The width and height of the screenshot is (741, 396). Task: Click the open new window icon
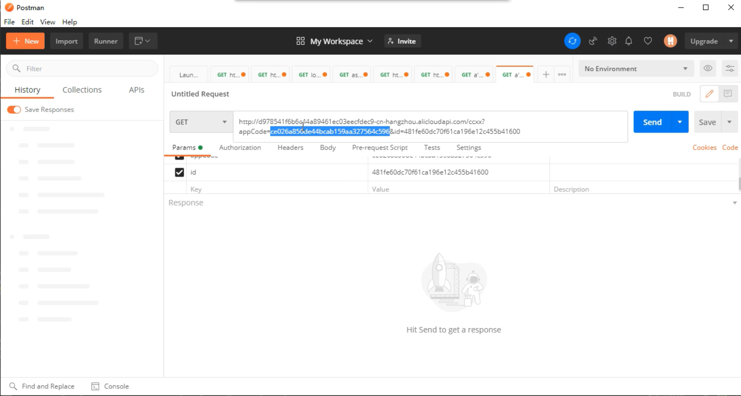143,41
